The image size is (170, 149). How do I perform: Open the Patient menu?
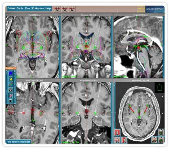[11, 8]
